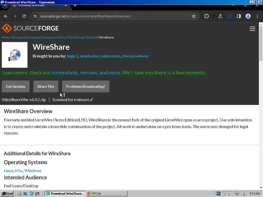This screenshot has height=197, width=263.
Task: Select Download WireShare taskbar button
Action: click(65, 194)
